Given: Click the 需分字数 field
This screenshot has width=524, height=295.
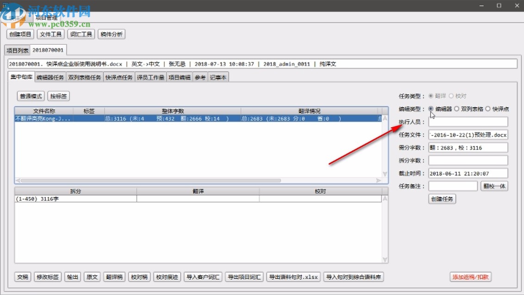Looking at the screenshot, I should click(x=468, y=148).
